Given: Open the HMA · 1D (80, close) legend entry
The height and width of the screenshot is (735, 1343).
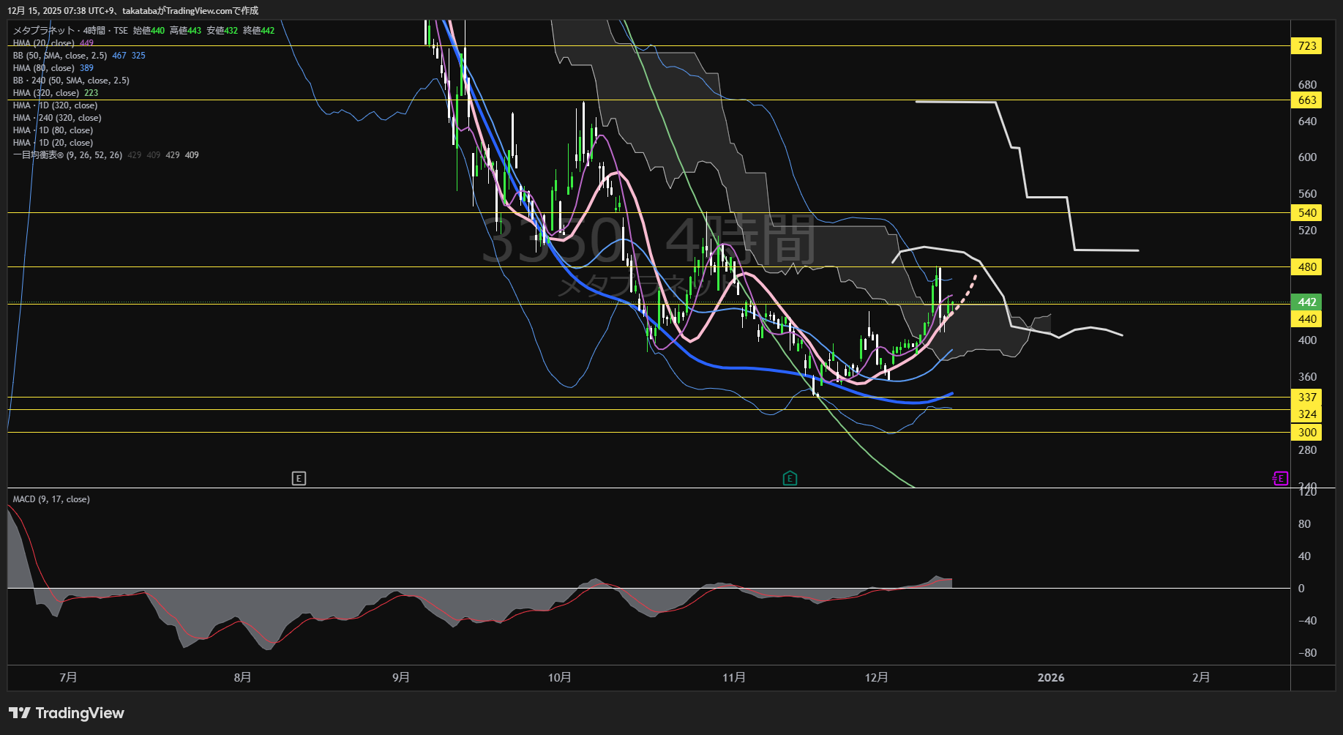Looking at the screenshot, I should [53, 130].
